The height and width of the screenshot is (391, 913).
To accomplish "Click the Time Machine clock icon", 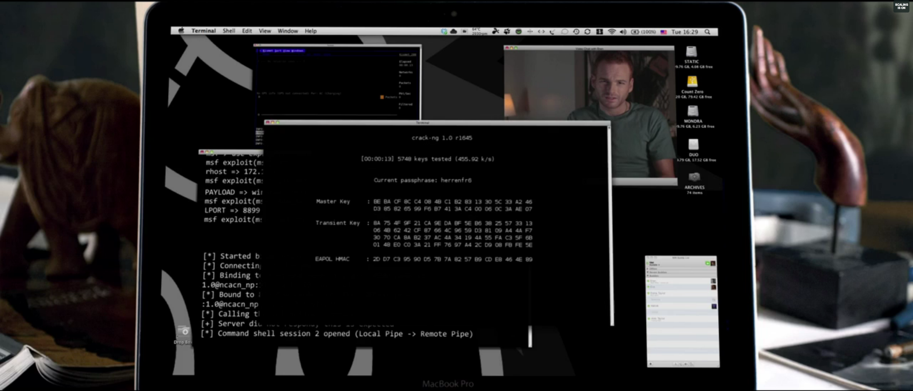I will [576, 32].
